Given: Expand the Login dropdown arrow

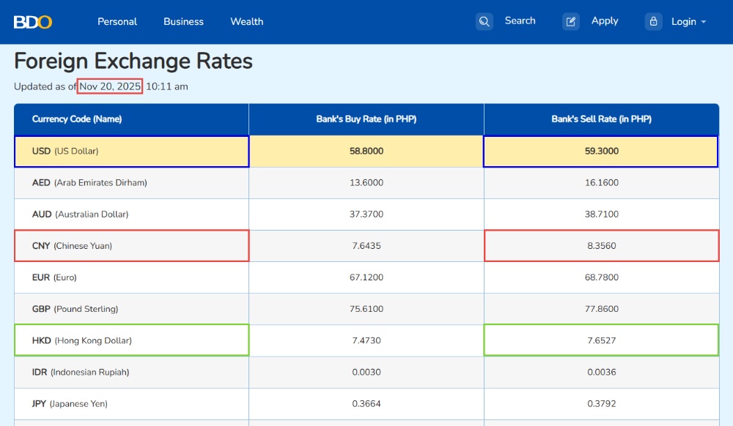Looking at the screenshot, I should coord(704,22).
